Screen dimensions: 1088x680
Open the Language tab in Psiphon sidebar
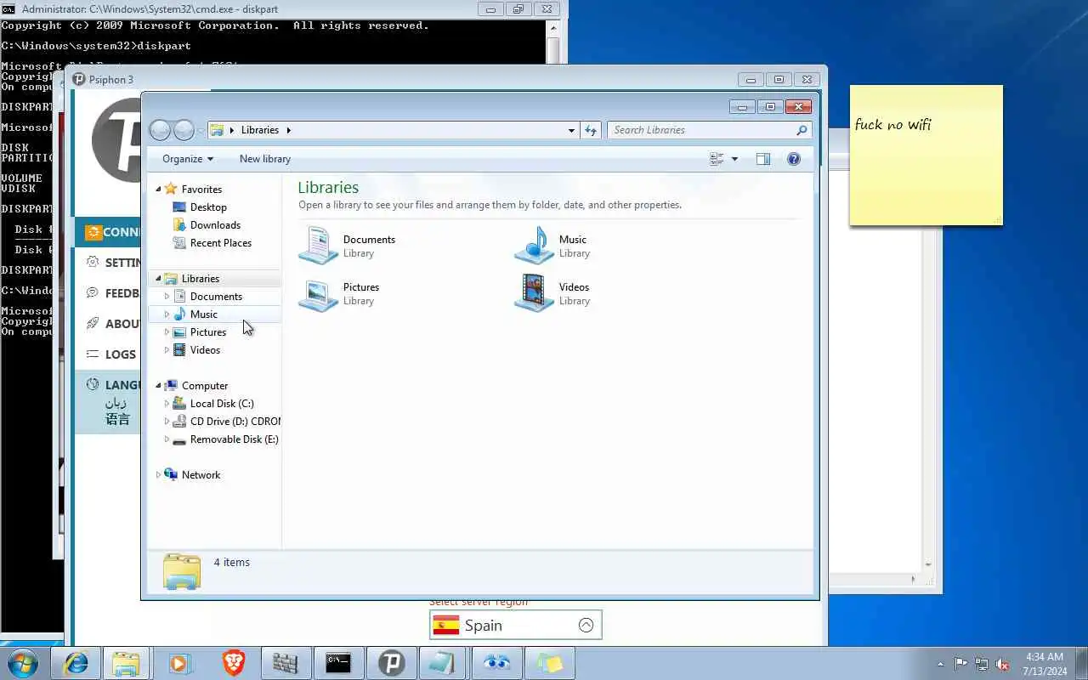click(108, 402)
